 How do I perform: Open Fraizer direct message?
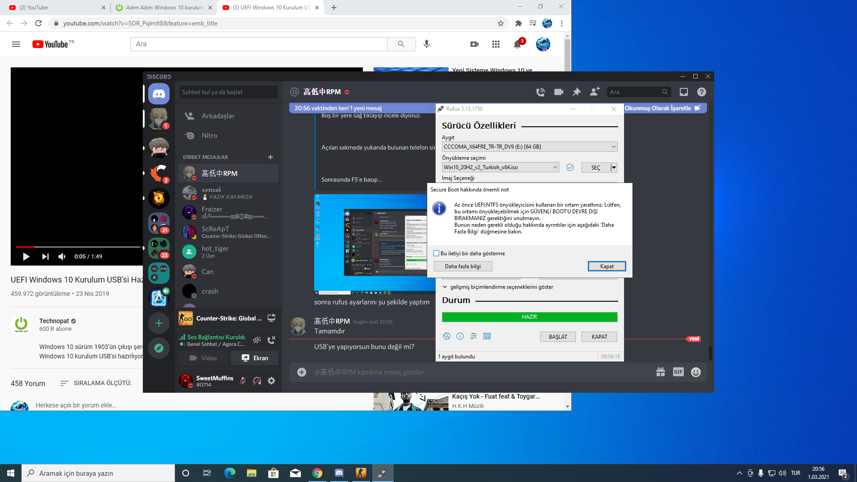click(x=229, y=212)
